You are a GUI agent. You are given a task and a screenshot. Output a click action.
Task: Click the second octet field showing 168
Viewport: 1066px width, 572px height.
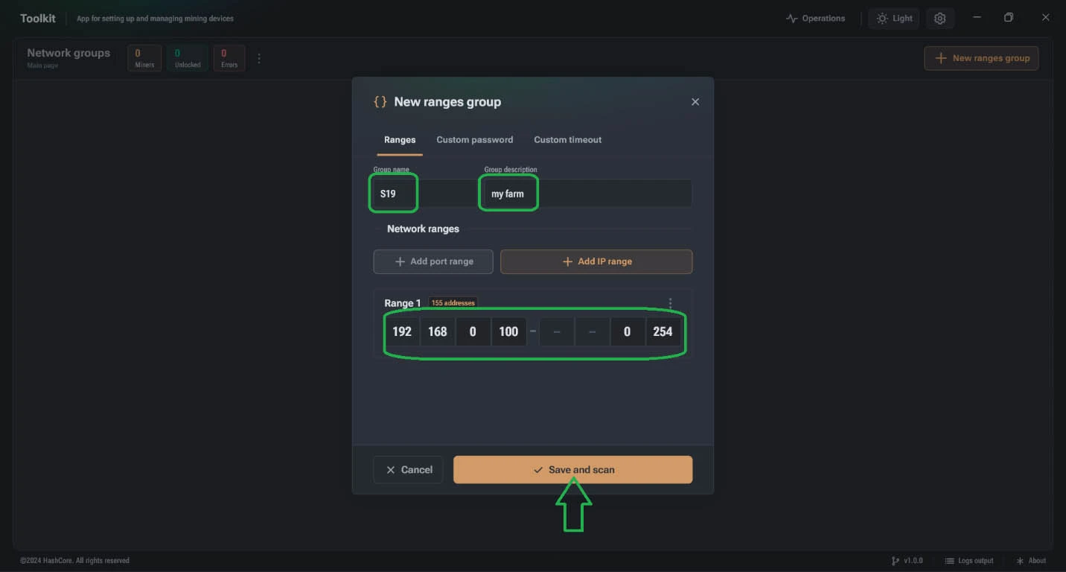tap(438, 331)
